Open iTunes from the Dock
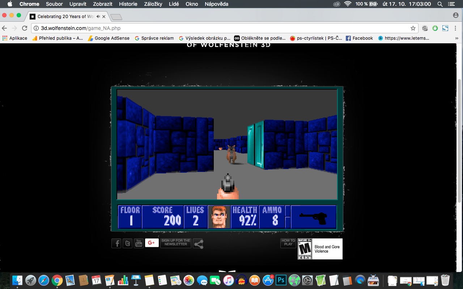Viewport: 463px width, 289px height. click(x=228, y=280)
